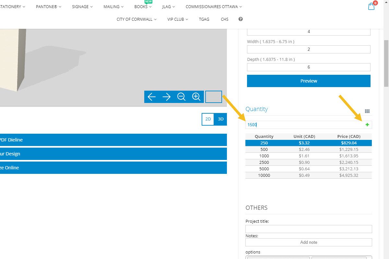Open the shopping cart icon
This screenshot has width=389, height=259.
371,6
